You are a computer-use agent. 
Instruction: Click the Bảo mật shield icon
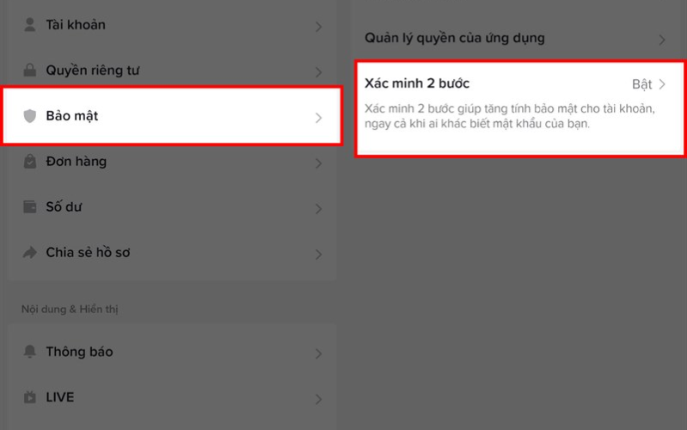click(30, 116)
